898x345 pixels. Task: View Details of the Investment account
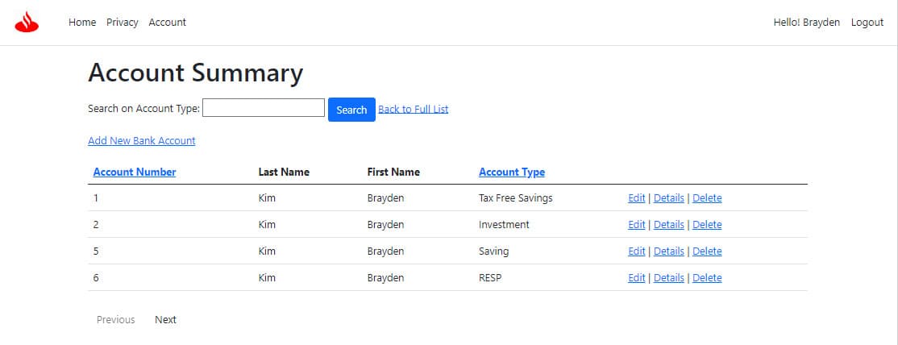point(669,225)
